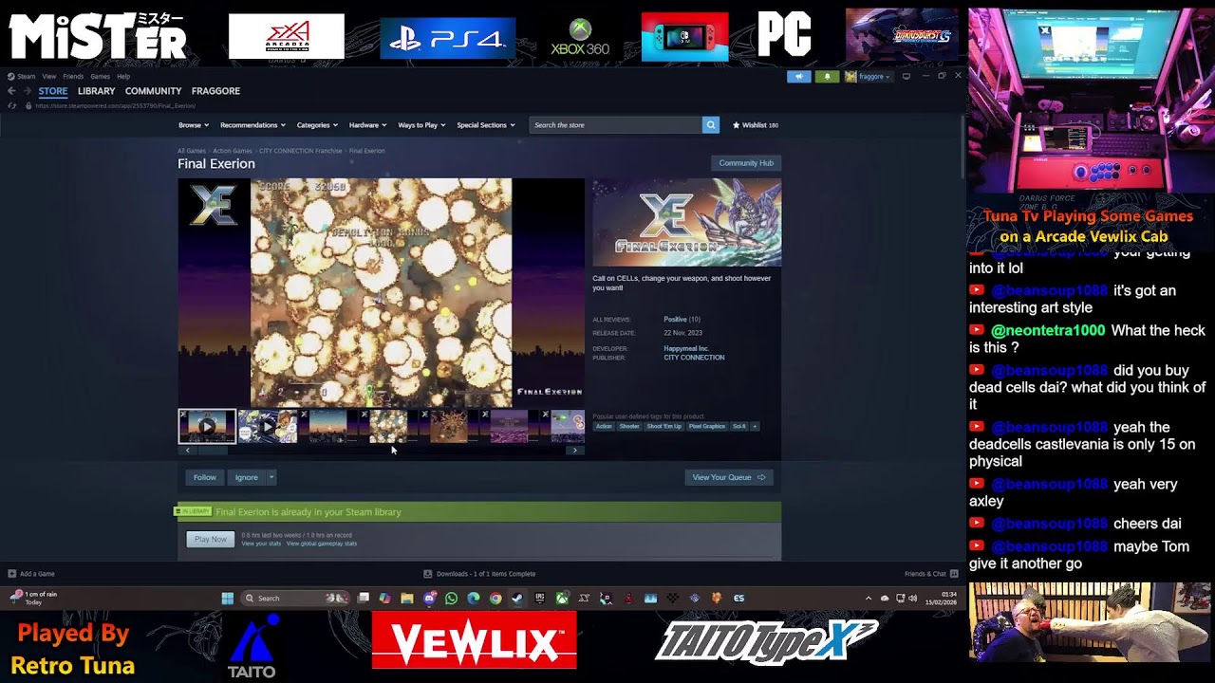This screenshot has width=1215, height=683.
Task: Click the Pixel Graphics tag
Action: (707, 427)
